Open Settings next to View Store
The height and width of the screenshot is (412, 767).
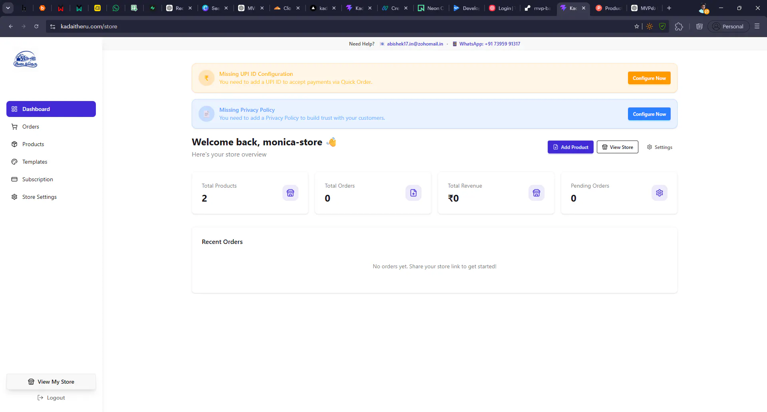[660, 147]
